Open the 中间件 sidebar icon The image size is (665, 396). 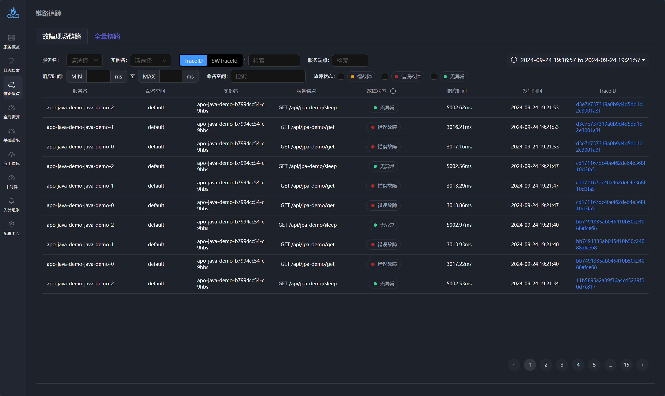tap(11, 178)
